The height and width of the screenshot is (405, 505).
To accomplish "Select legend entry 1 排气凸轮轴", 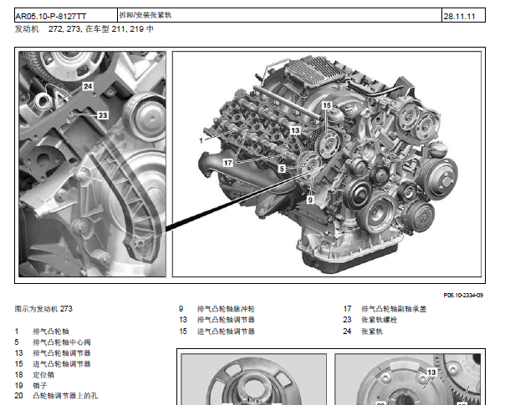I will click(42, 332).
